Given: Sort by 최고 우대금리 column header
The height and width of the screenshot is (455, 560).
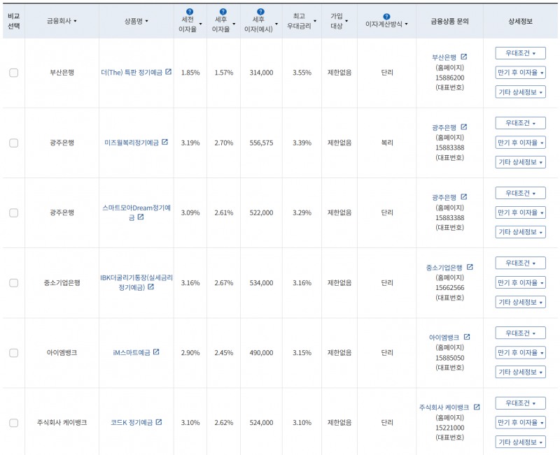Looking at the screenshot, I should (x=302, y=21).
